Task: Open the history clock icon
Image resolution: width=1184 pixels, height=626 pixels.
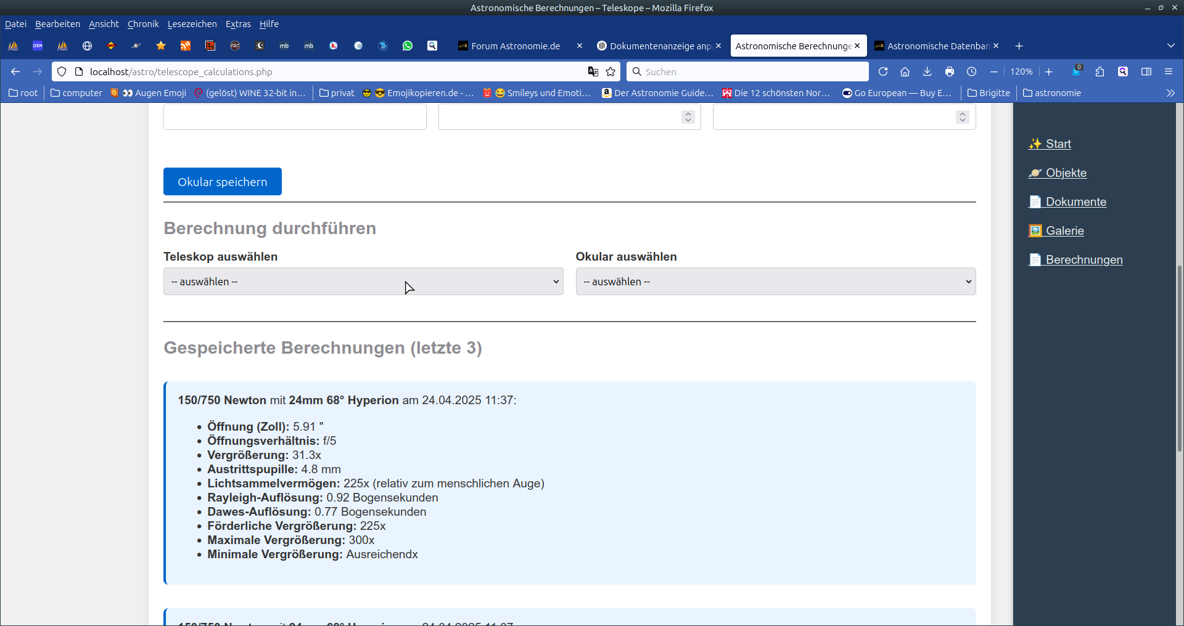Action: point(972,71)
